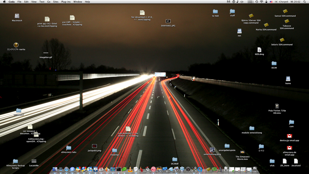Open the Time Machine menu bar icon
Viewport: 309px width, 174px height.
256,2
